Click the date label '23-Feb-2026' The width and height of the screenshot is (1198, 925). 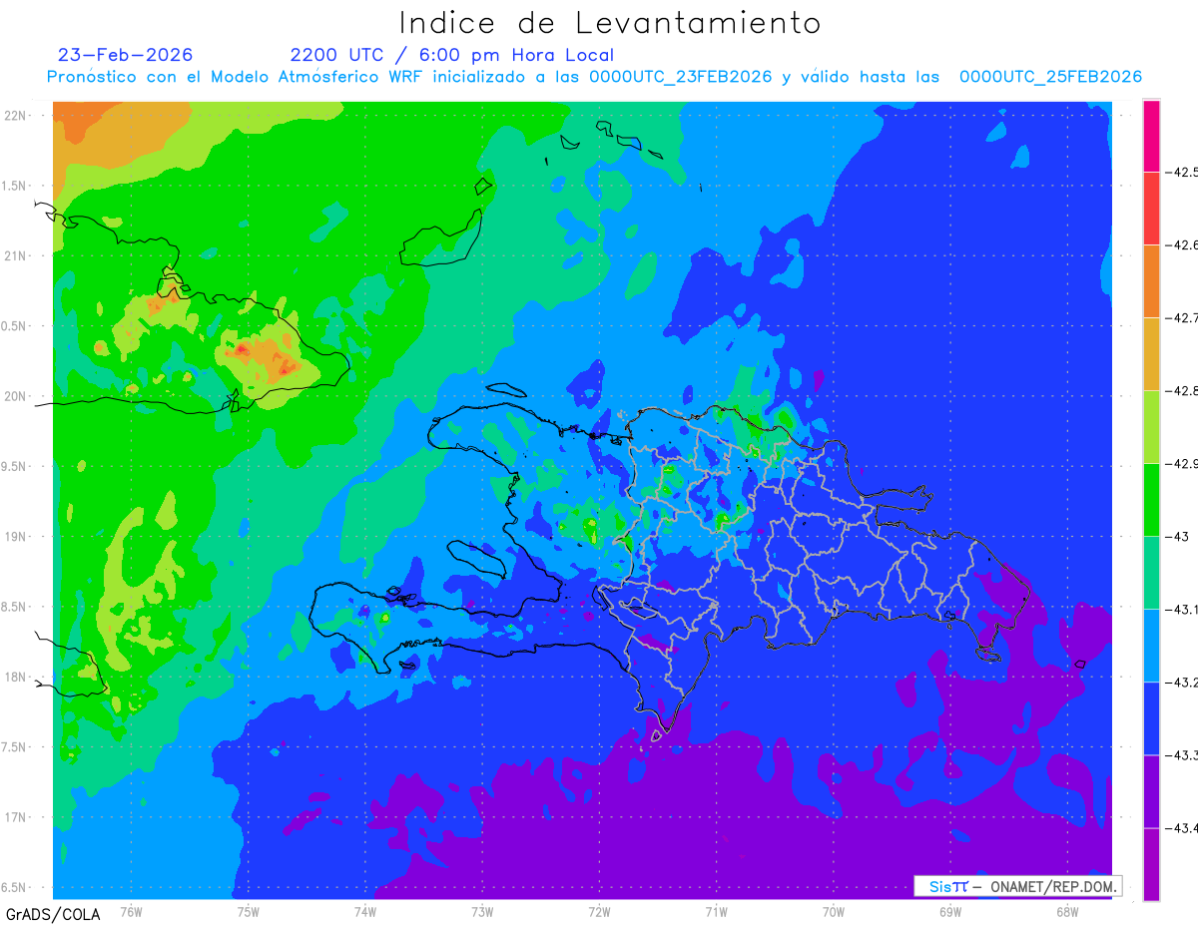point(126,55)
